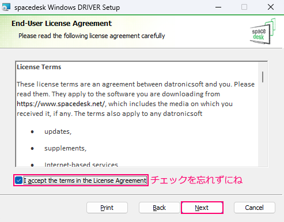The height and width of the screenshot is (222, 284).
Task: Cancel the spacedesk driver setup
Action: [x=255, y=208]
